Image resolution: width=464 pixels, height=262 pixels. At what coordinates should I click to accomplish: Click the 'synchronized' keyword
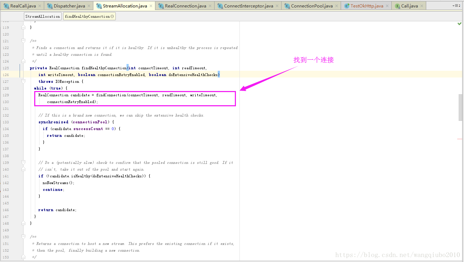[53, 122]
